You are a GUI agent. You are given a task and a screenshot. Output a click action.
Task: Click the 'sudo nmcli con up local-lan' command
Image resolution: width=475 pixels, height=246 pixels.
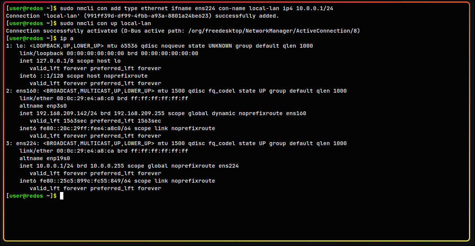[x=106, y=23]
